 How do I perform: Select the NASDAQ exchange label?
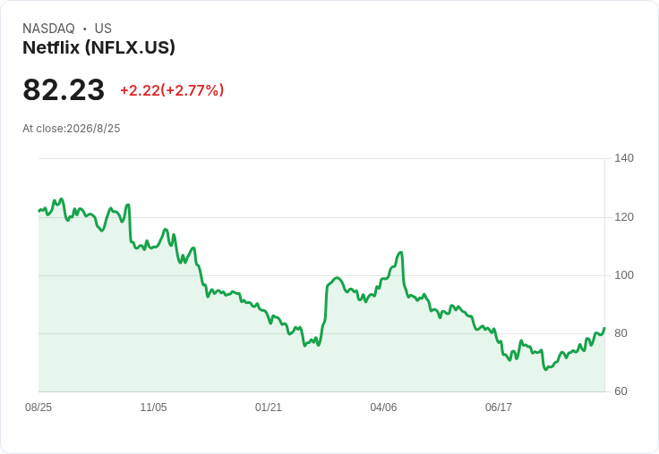pos(48,29)
